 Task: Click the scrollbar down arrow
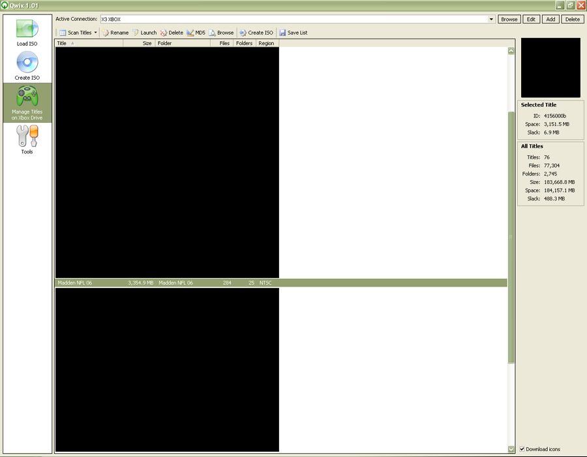click(x=511, y=449)
